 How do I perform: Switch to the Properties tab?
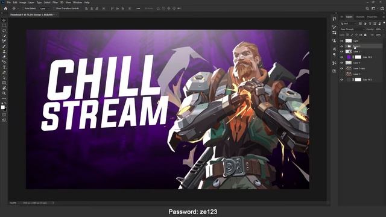click(372, 17)
